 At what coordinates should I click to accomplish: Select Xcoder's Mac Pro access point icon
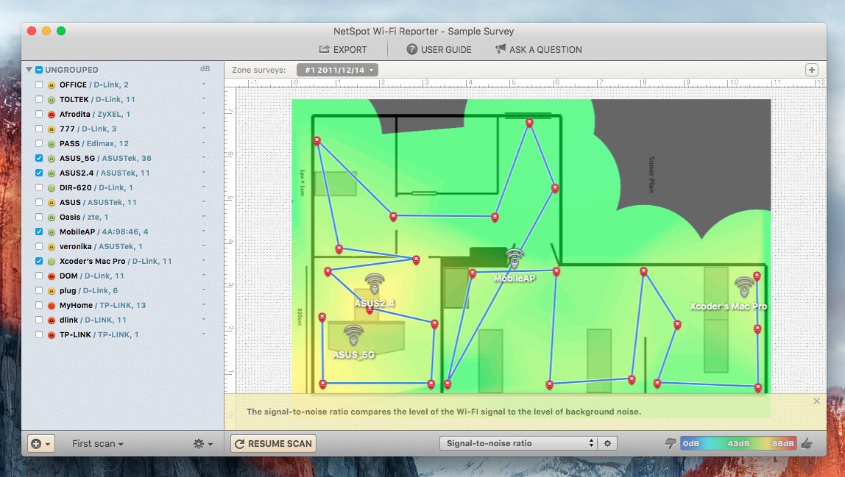[744, 287]
